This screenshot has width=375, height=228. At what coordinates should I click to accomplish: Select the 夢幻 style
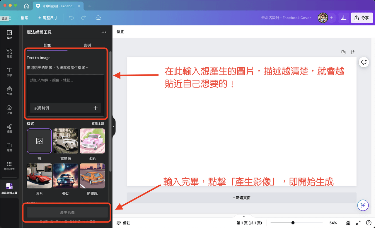click(x=66, y=176)
